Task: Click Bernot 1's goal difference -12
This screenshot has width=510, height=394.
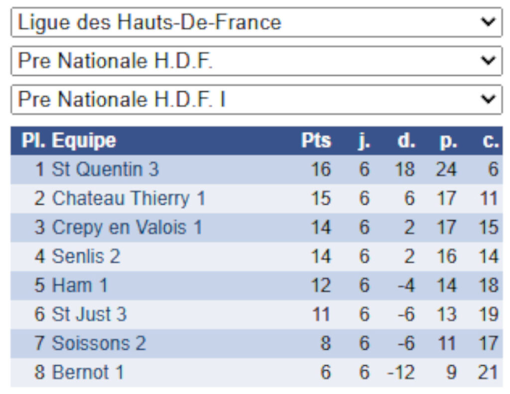Action: click(x=401, y=372)
